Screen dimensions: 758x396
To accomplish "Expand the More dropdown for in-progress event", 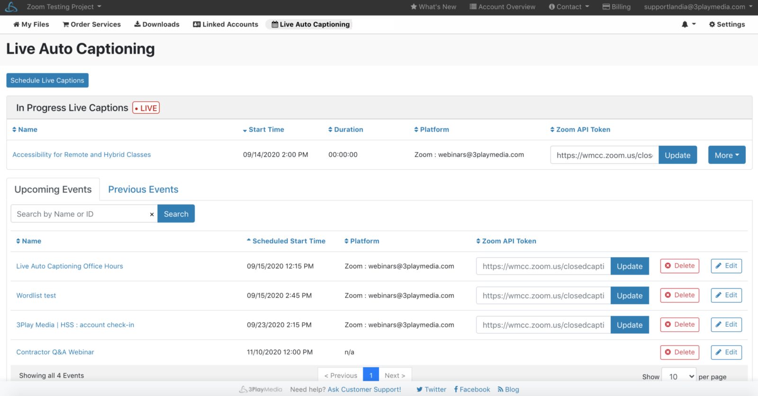I will 727,155.
